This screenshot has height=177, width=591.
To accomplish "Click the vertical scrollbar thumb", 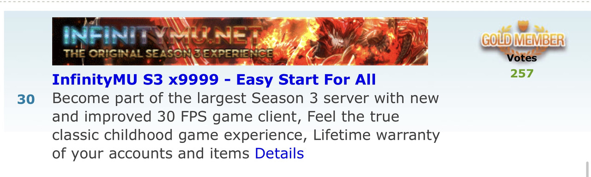I will coord(588,169).
